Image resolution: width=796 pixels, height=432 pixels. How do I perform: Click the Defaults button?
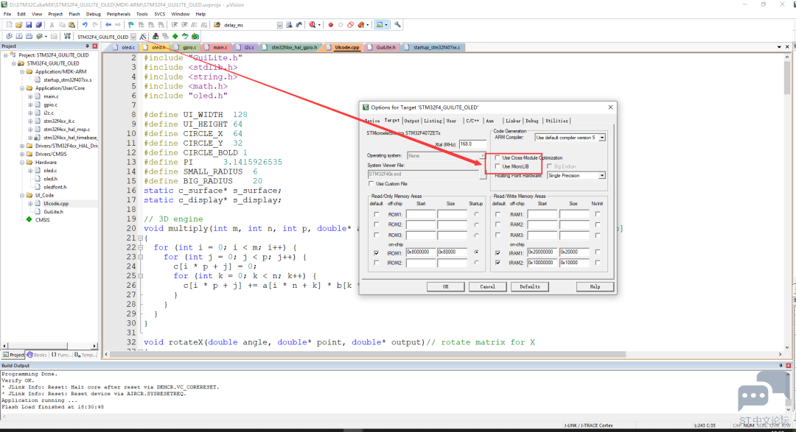pyautogui.click(x=529, y=286)
